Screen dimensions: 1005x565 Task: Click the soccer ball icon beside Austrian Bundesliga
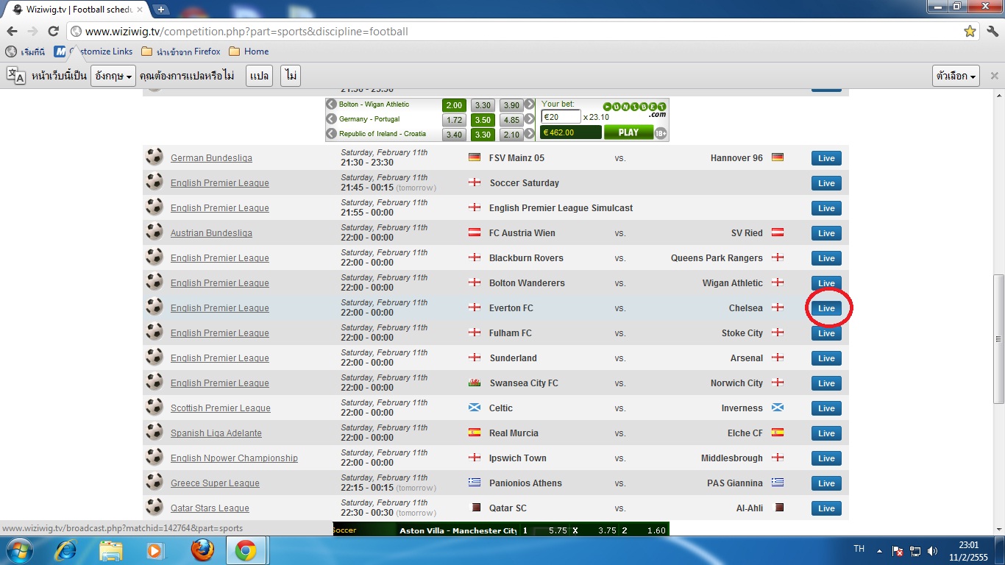pyautogui.click(x=155, y=232)
